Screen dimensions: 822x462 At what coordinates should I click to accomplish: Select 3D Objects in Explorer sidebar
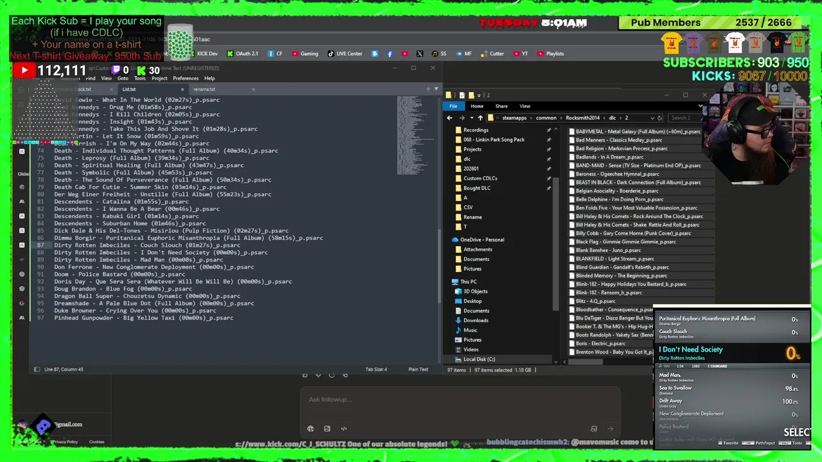(x=475, y=291)
